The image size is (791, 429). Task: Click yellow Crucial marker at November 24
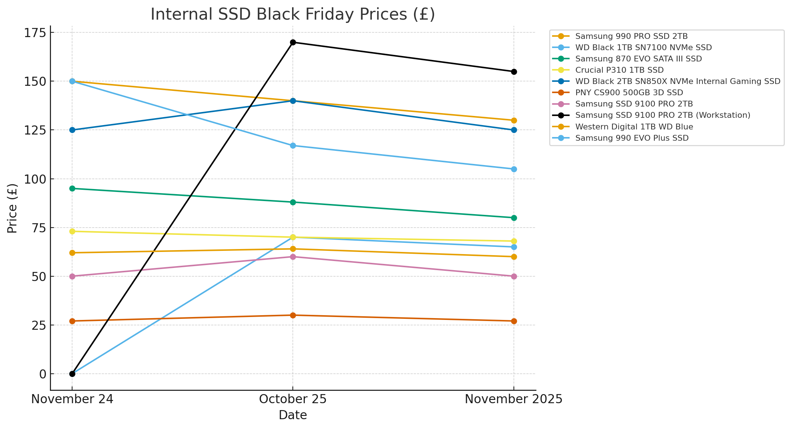point(72,231)
